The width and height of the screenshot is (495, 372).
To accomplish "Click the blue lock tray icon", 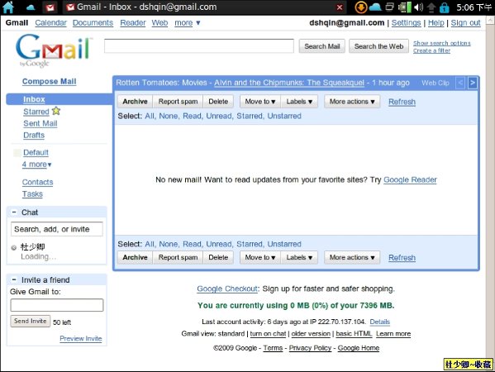I will 444,7.
